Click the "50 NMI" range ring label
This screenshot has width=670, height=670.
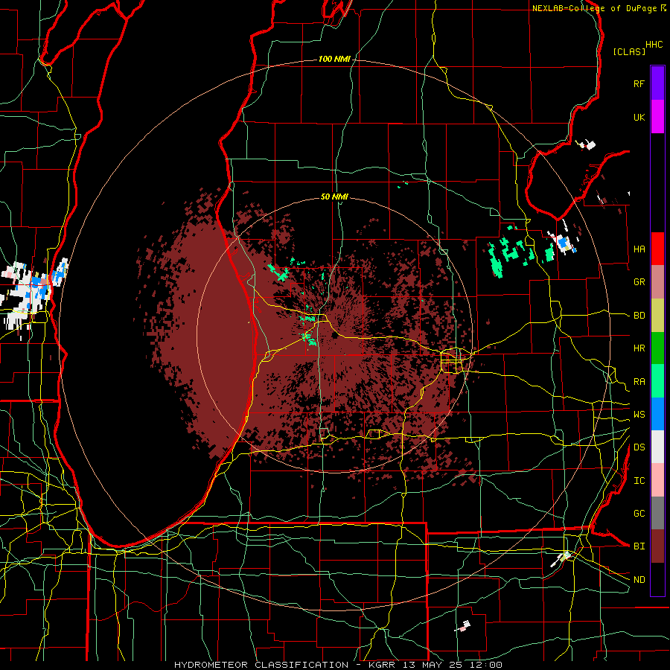[x=334, y=197]
